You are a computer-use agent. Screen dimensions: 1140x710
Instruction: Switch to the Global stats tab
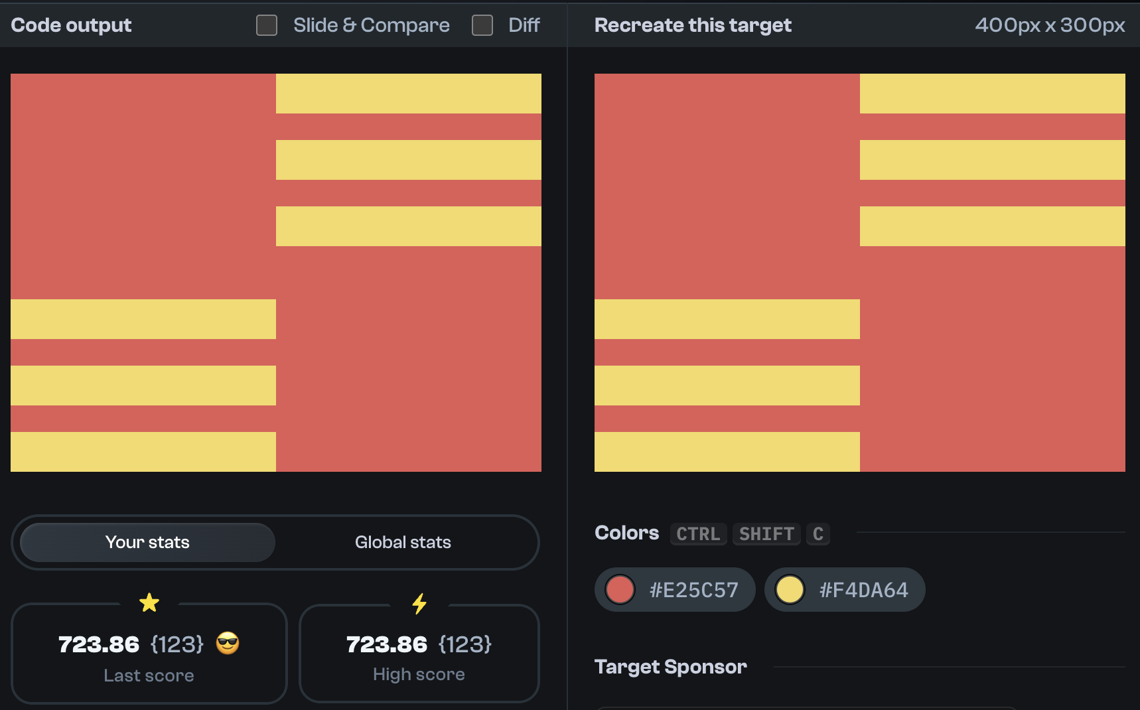pos(403,542)
